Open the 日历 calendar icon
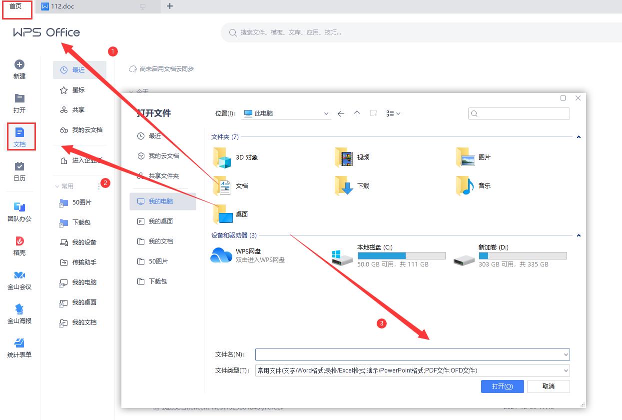 coord(19,166)
